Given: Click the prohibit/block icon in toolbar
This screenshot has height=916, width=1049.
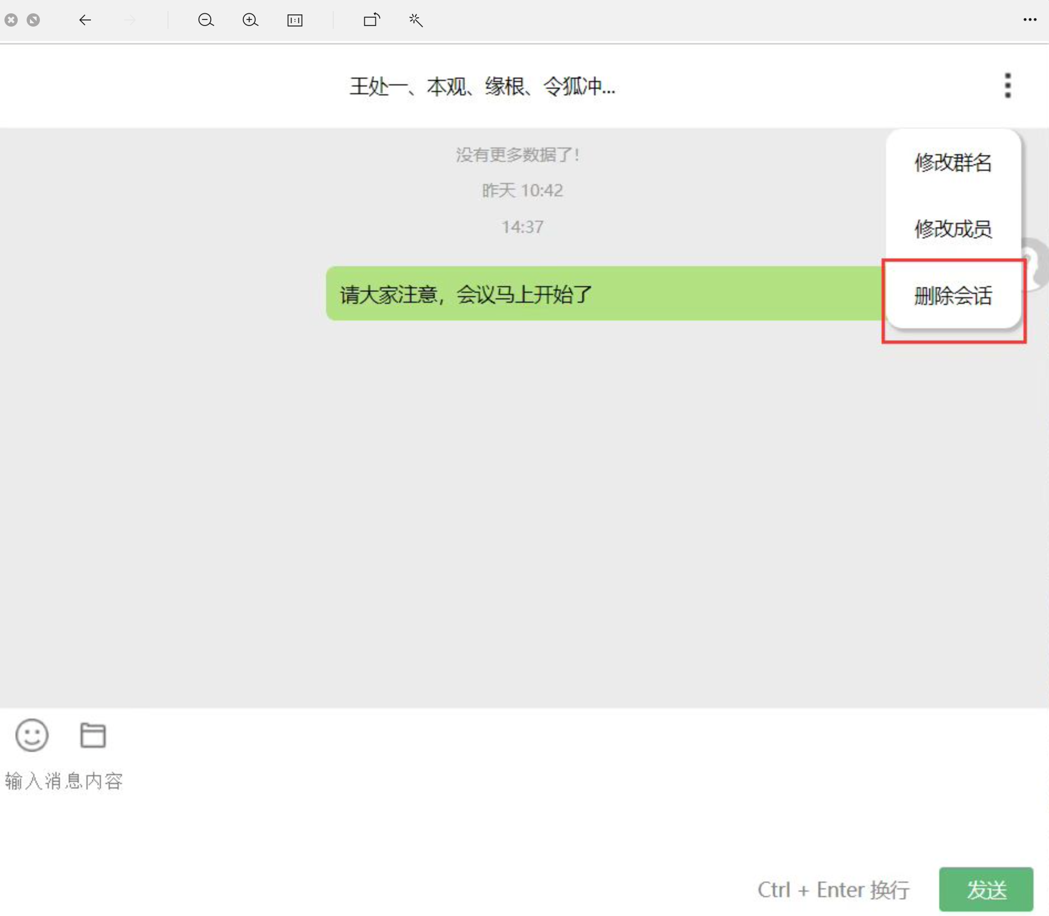Looking at the screenshot, I should pyautogui.click(x=34, y=20).
